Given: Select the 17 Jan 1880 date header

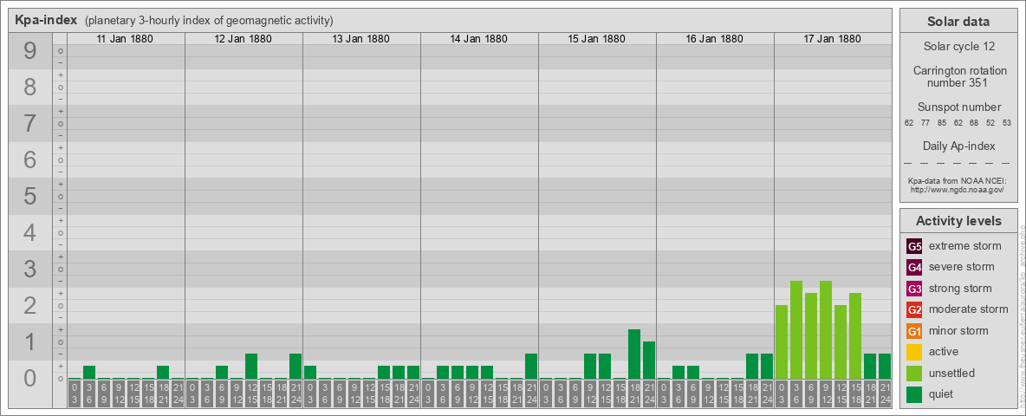Looking at the screenshot, I should tap(832, 39).
